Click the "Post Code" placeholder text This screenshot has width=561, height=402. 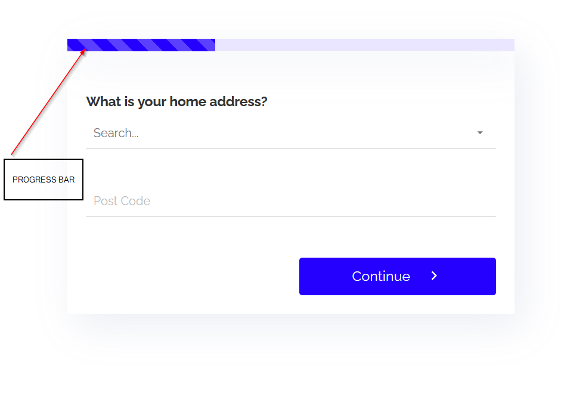122,201
